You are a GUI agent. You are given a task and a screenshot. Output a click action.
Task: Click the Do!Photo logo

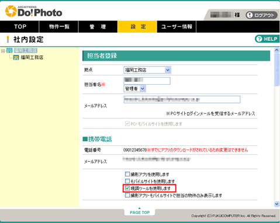[33, 11]
